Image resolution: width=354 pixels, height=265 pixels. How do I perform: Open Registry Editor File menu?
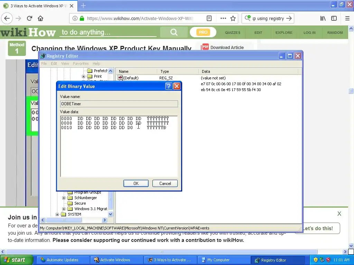pos(44,63)
